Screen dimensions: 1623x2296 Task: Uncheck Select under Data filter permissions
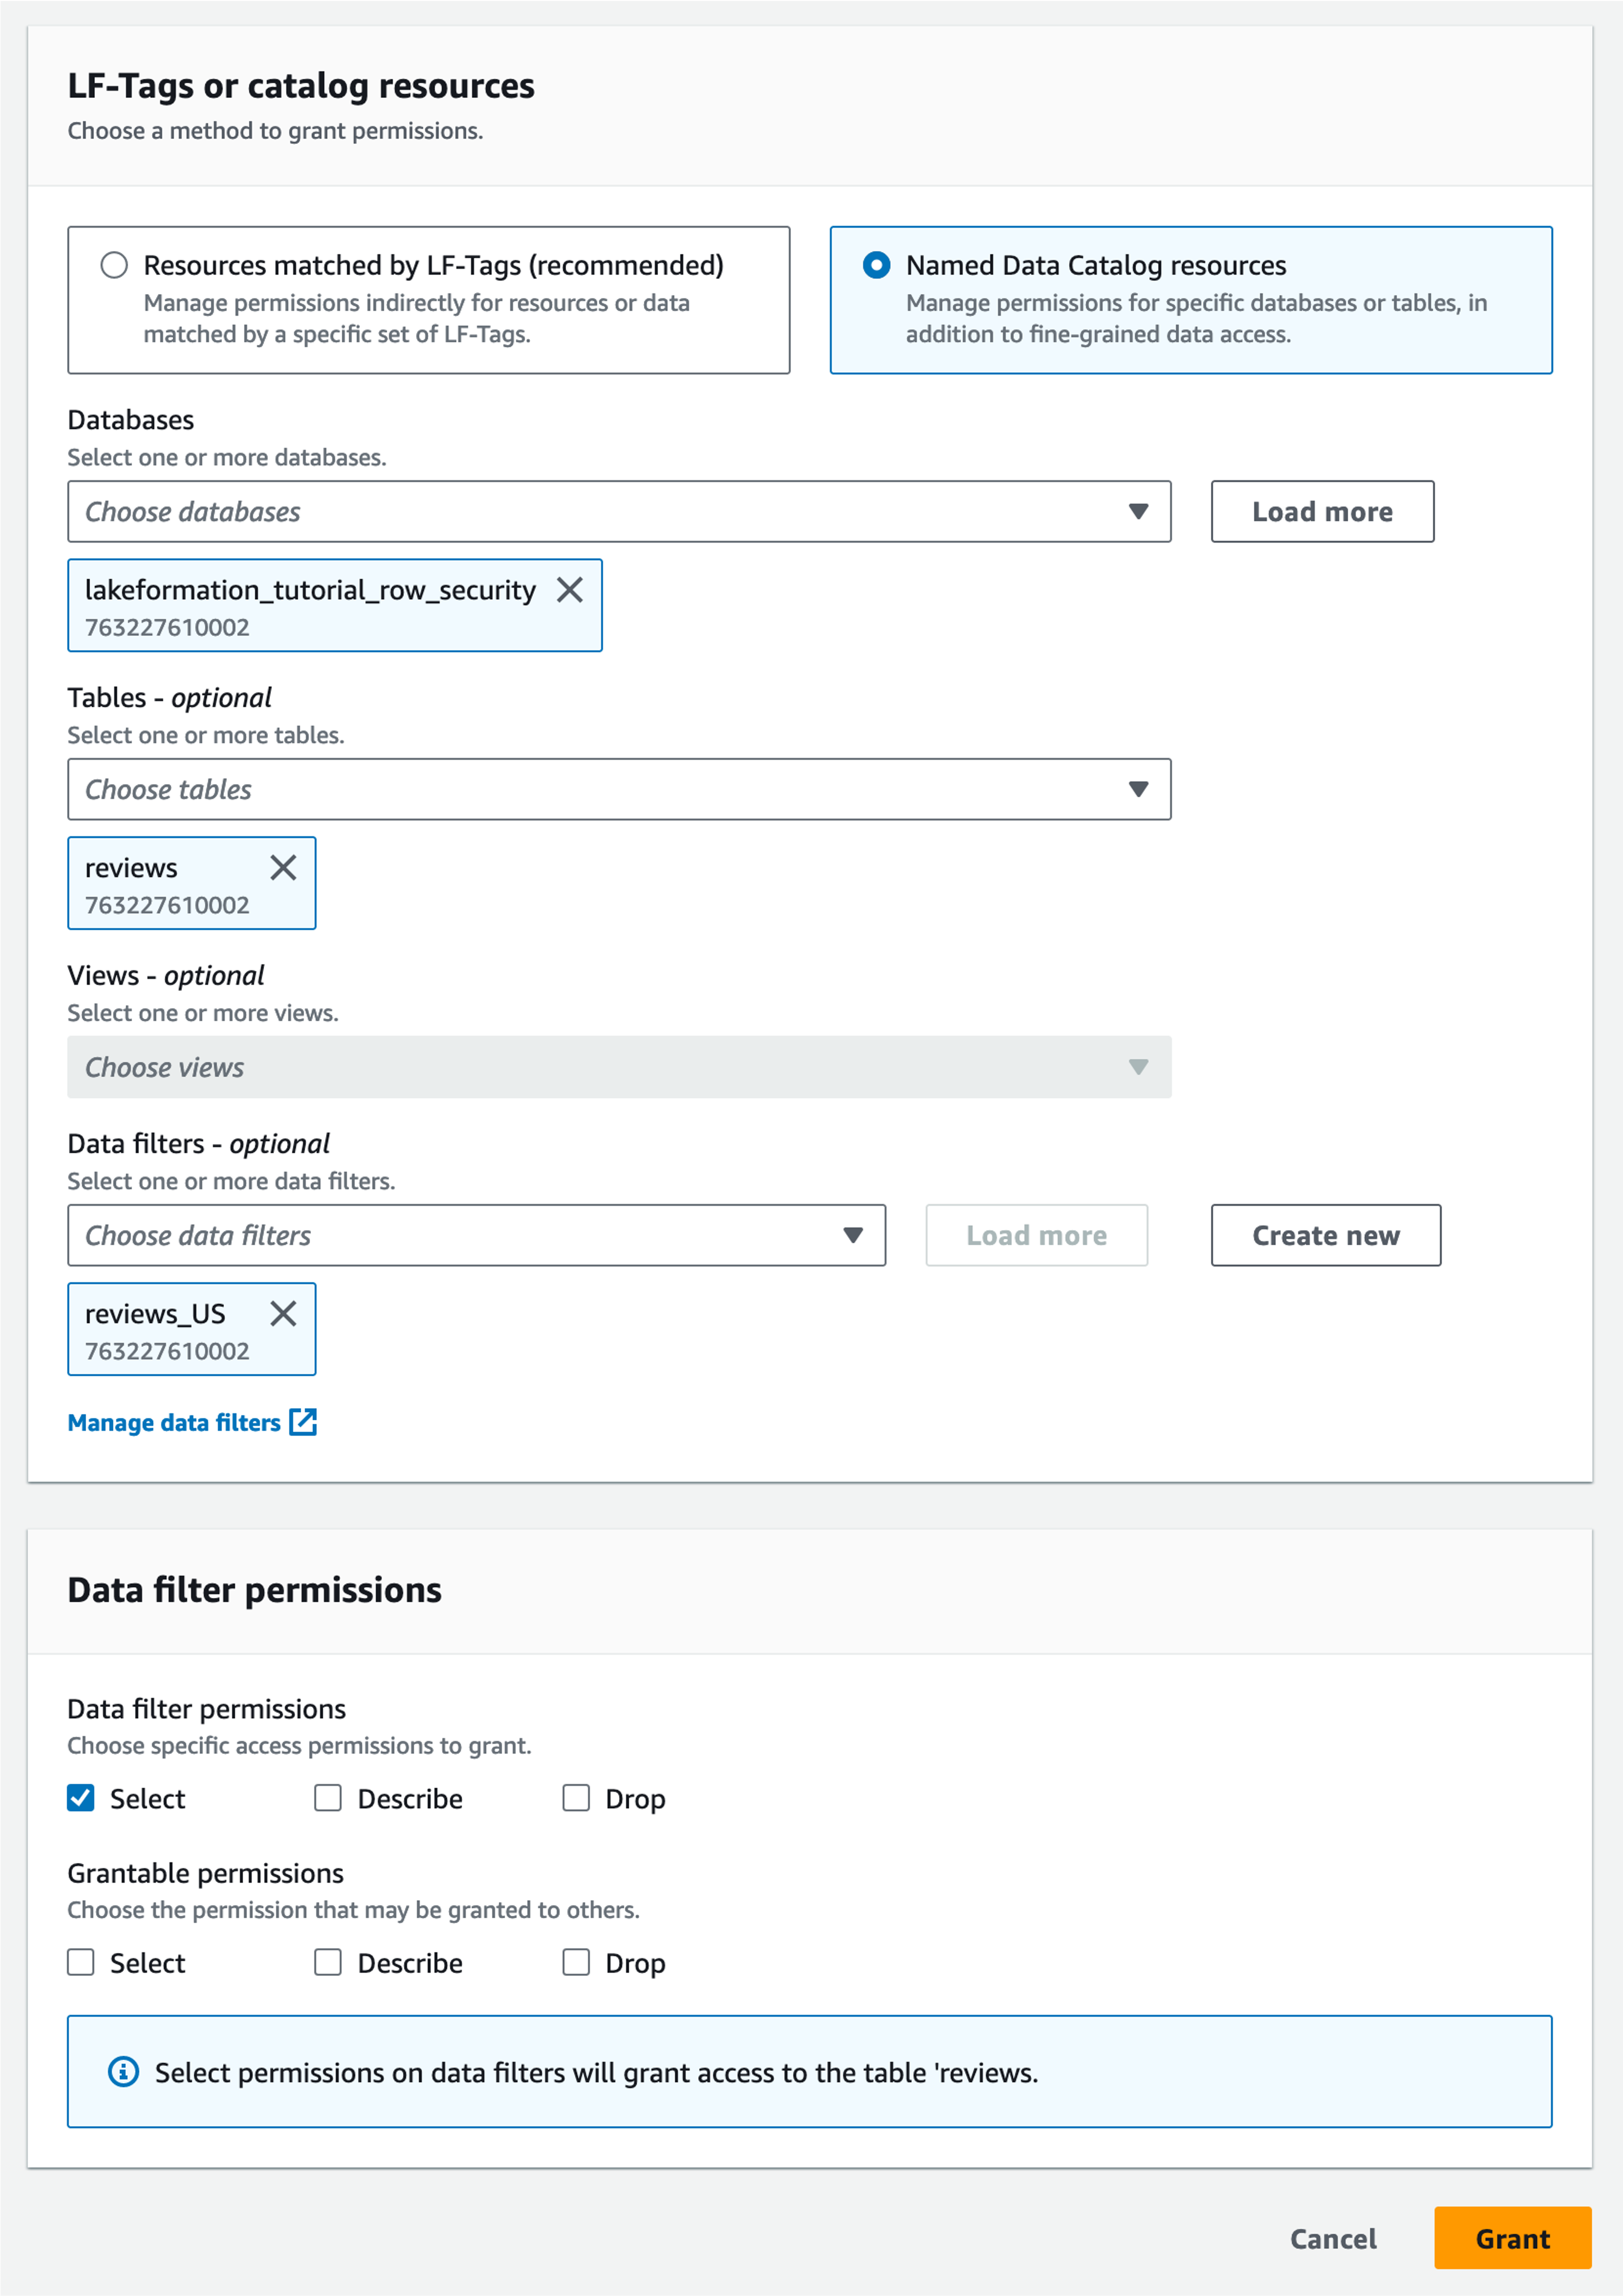pyautogui.click(x=81, y=1798)
